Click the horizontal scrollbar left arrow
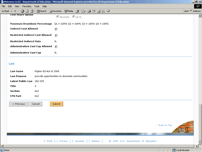Viewport: 202px width, 152px height. tap(2, 146)
